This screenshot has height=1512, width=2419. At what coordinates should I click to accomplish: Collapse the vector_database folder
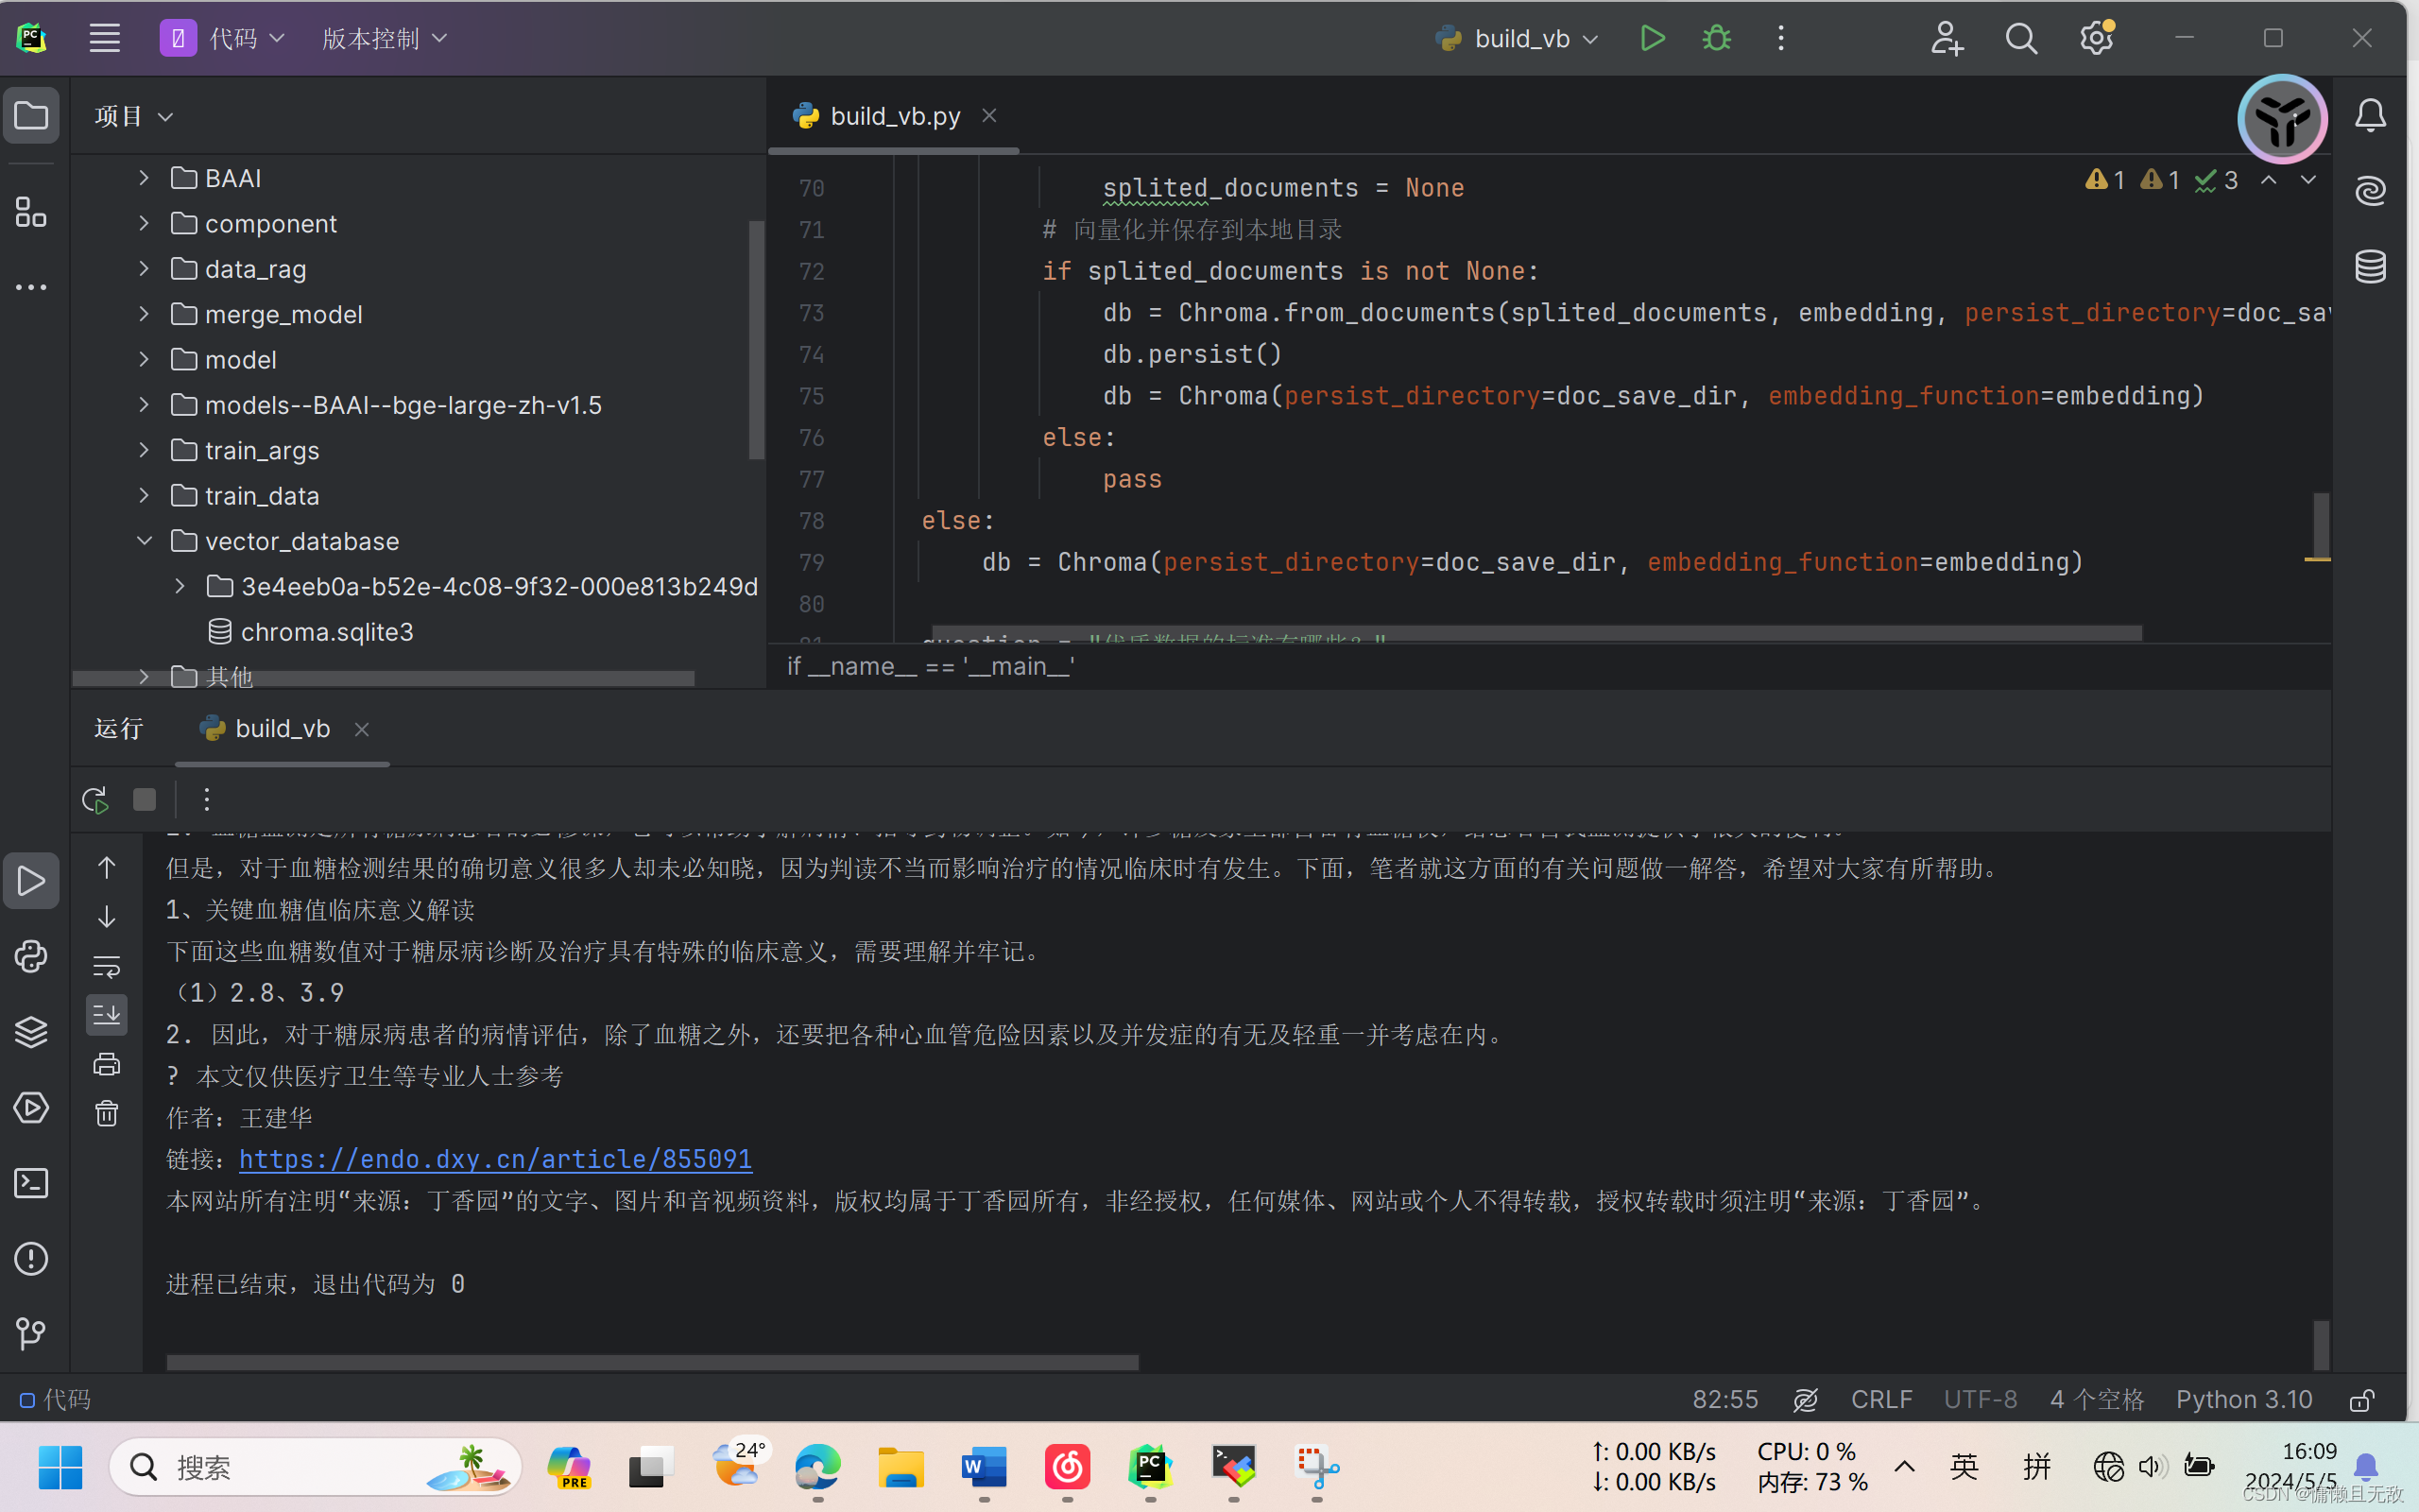tap(145, 540)
